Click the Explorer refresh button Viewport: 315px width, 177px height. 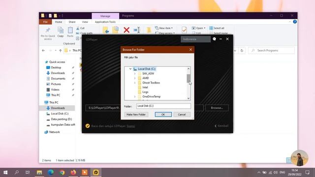[x=242, y=51]
